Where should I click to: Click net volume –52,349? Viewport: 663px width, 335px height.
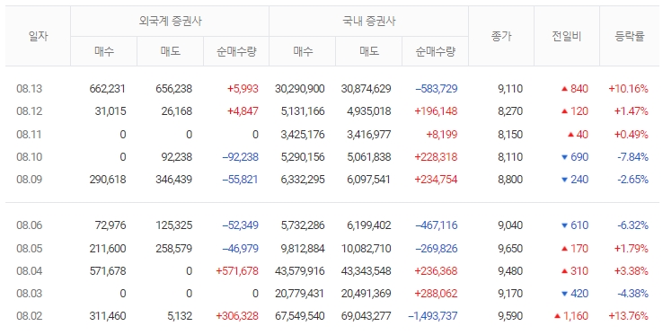click(x=240, y=225)
